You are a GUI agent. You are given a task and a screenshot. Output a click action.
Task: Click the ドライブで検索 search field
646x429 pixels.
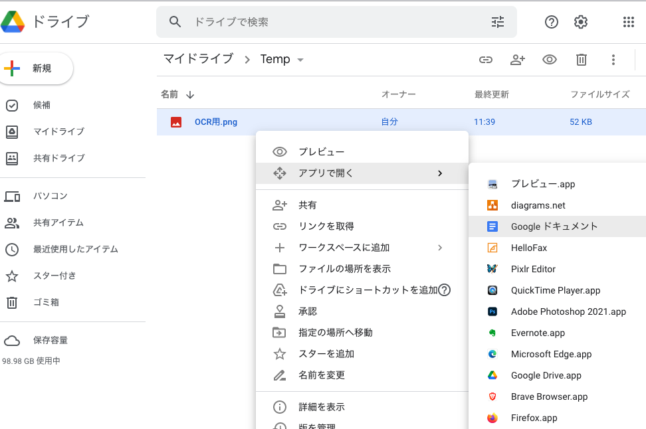(x=336, y=22)
